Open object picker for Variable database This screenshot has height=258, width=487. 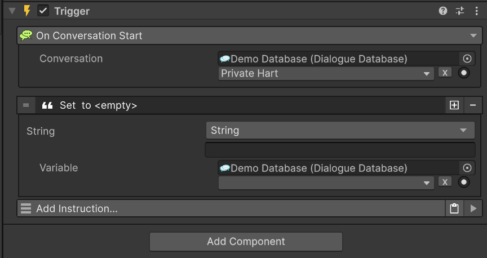pyautogui.click(x=467, y=168)
